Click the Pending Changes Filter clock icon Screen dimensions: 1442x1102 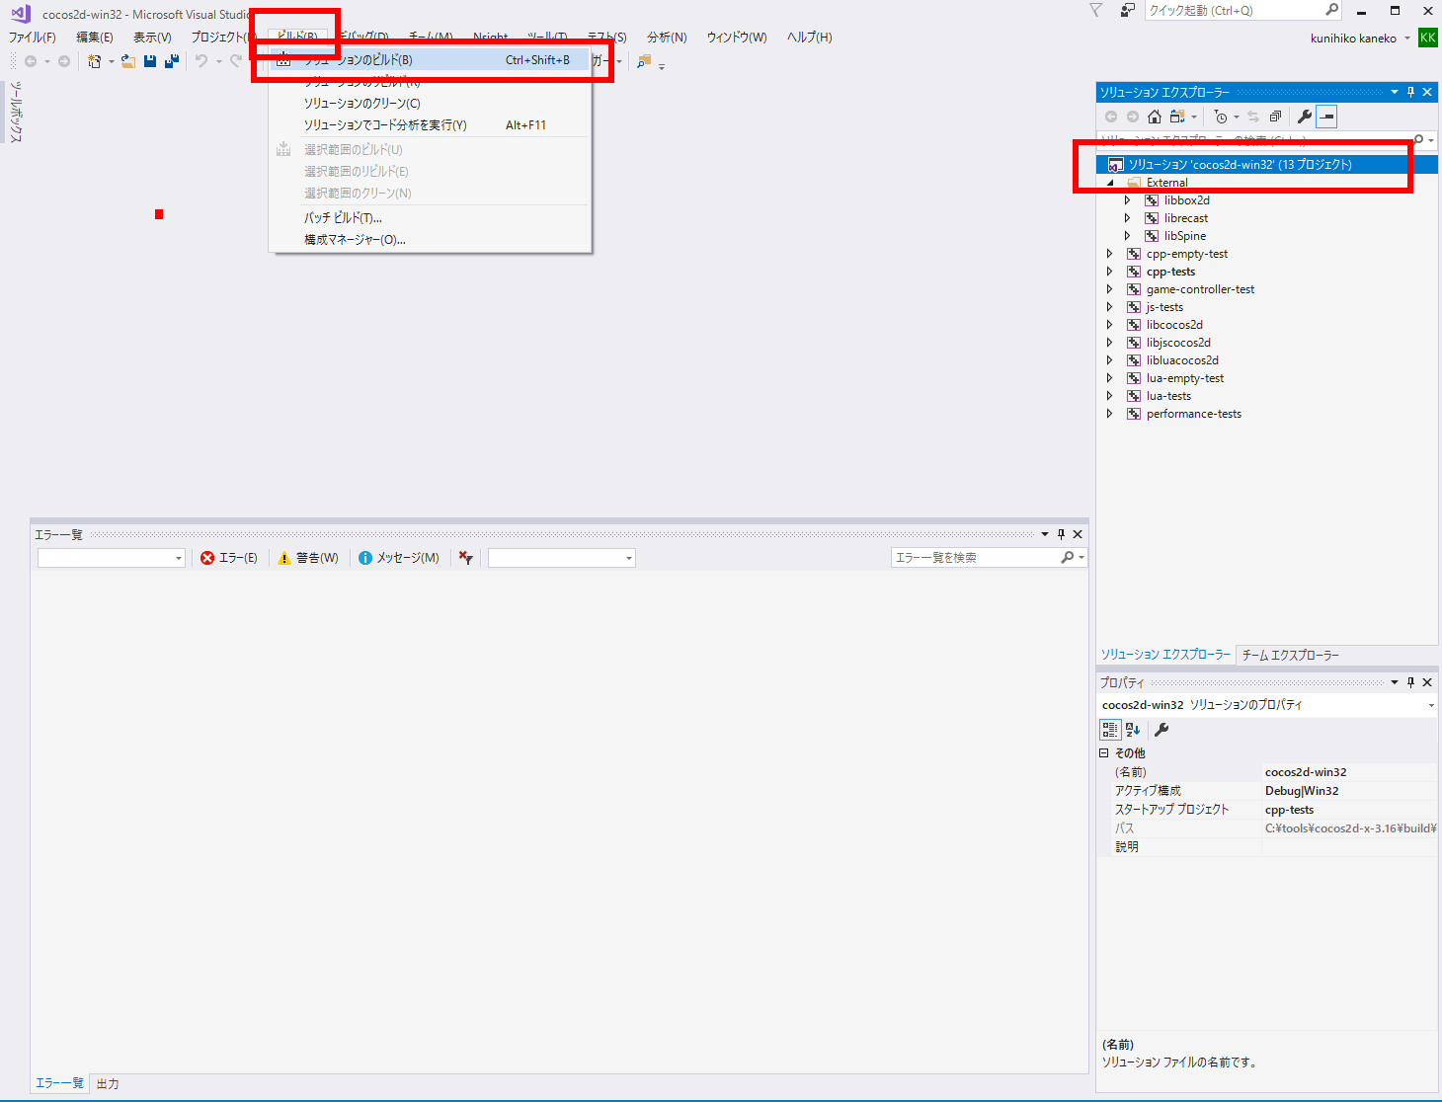pos(1221,117)
